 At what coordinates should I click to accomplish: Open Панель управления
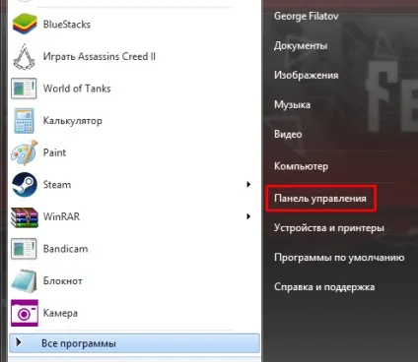(320, 199)
